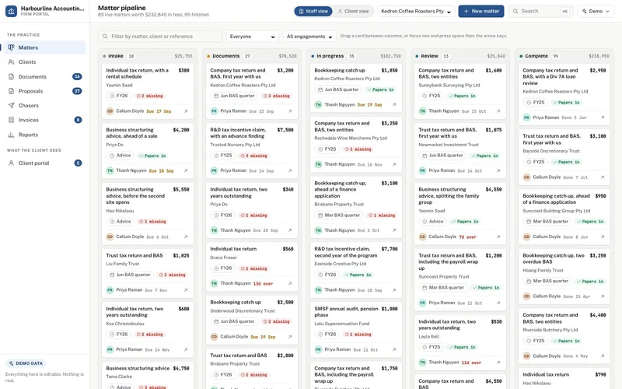Click the Hoang Family Trust card title
Image resolution: width=622 pixels, height=389 pixels.
[x=554, y=258]
